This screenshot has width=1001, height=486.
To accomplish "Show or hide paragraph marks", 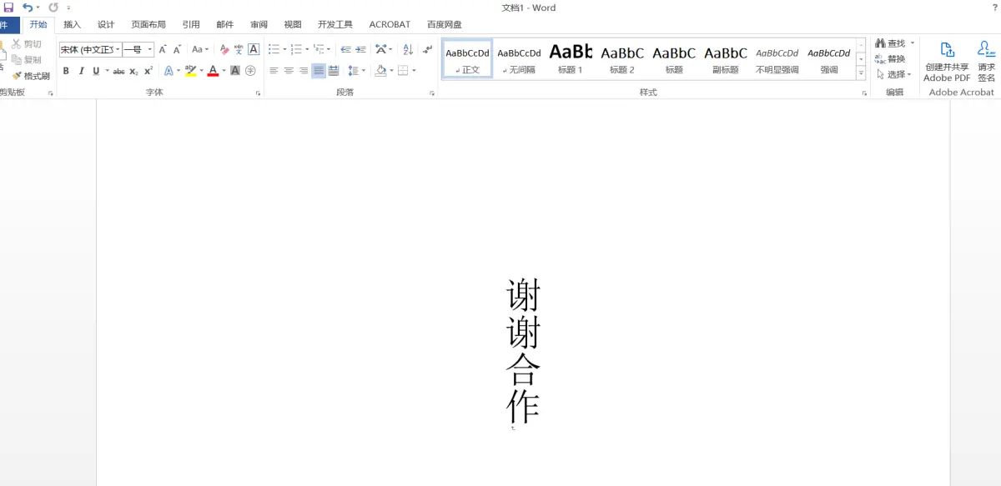I will [427, 50].
